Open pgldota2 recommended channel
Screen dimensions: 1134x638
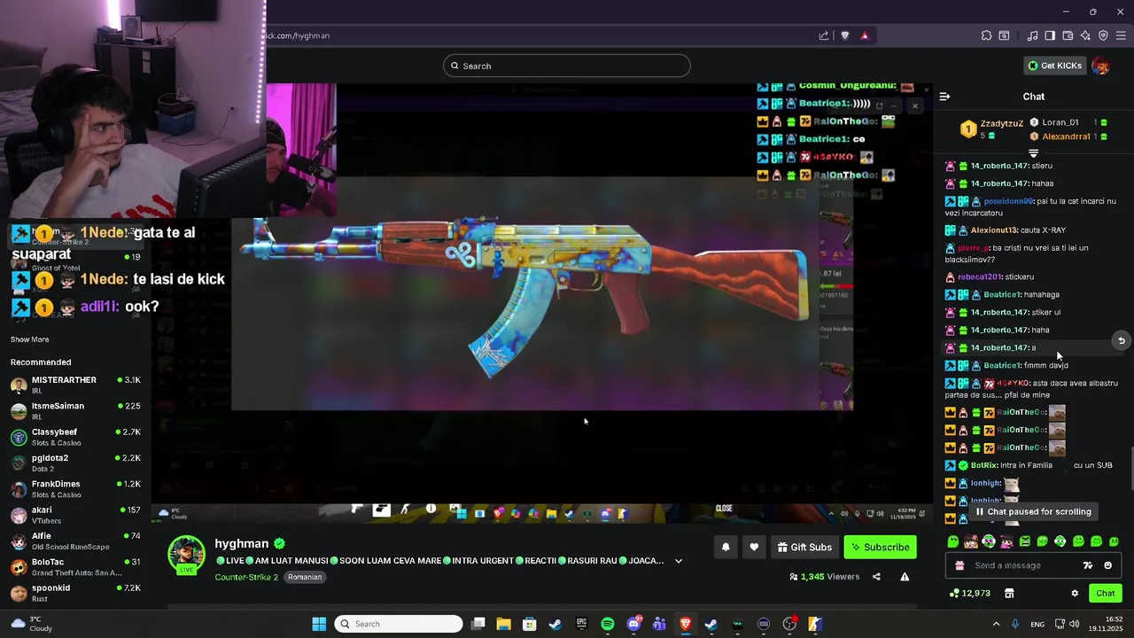click(75, 463)
